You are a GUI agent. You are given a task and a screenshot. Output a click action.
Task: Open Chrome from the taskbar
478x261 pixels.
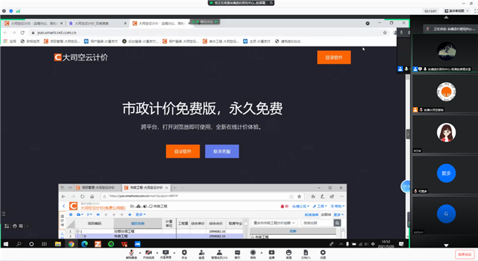tap(71, 244)
